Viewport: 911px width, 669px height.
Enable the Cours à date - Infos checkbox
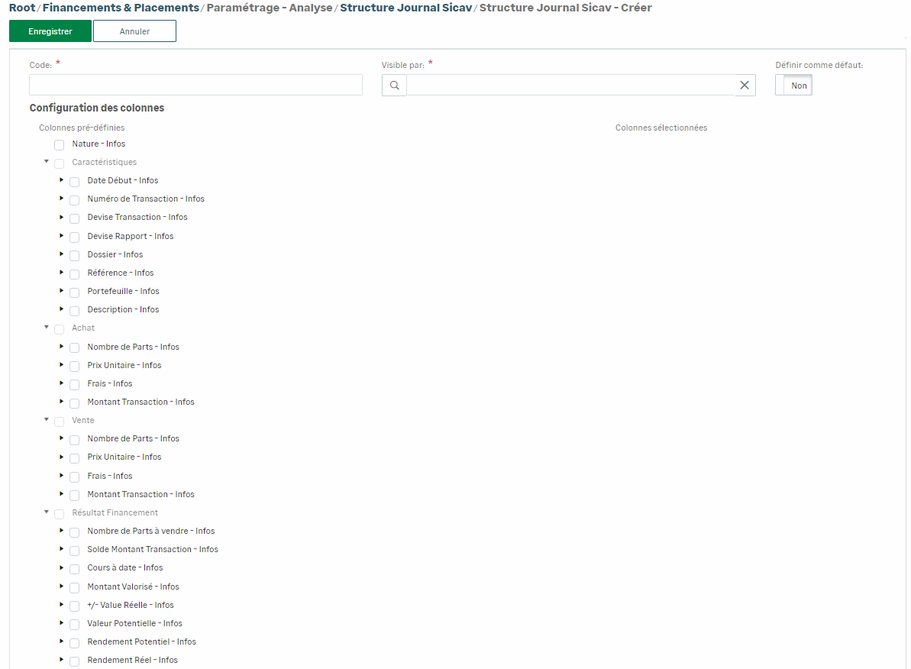coord(74,569)
